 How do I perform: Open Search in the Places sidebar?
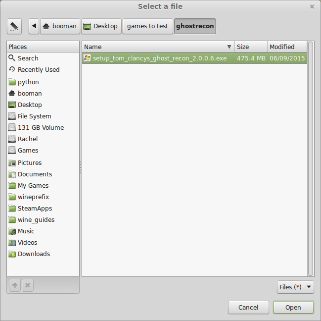43,58
